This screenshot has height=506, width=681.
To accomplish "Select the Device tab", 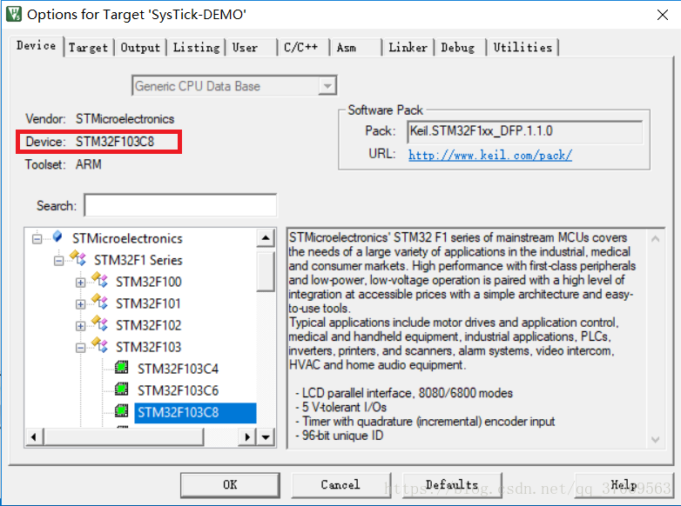I will [x=37, y=45].
